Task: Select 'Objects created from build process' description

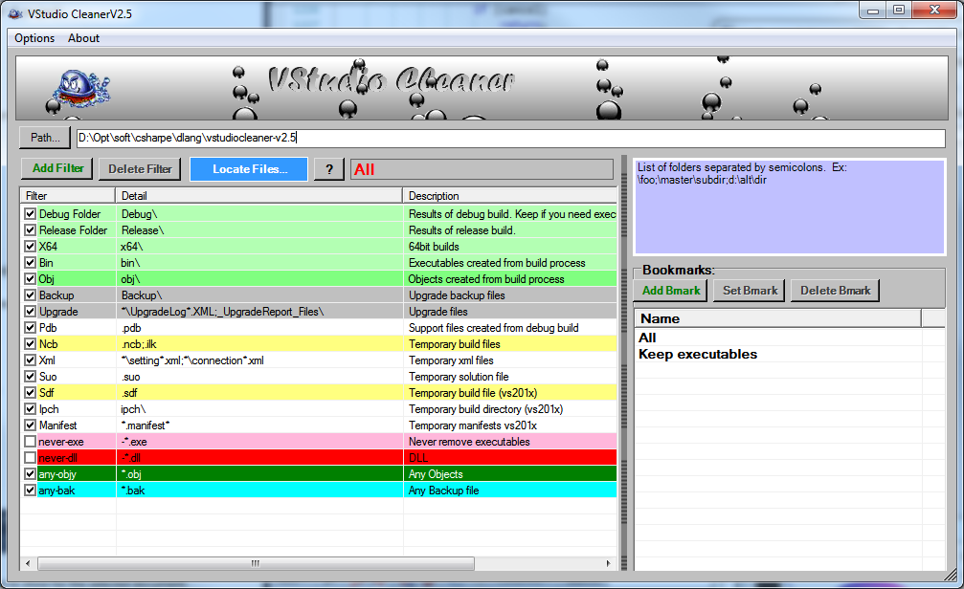Action: pyautogui.click(x=486, y=279)
